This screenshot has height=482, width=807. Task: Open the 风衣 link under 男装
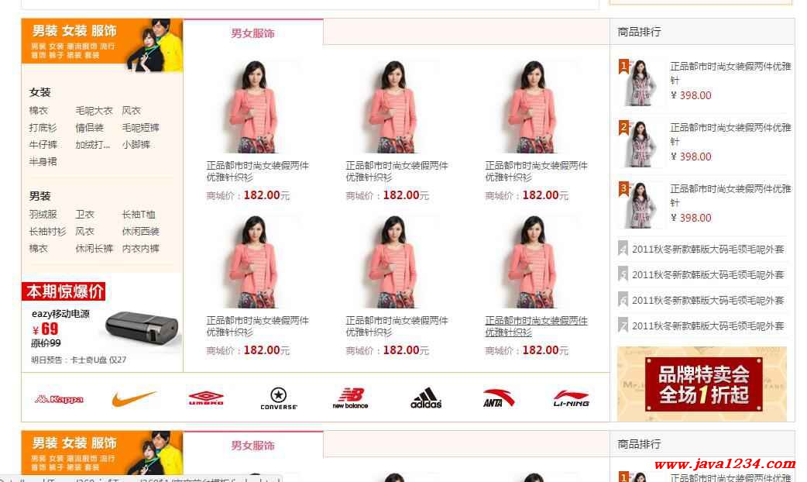[x=85, y=231]
